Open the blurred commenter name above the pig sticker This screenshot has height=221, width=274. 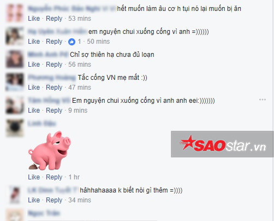click(x=42, y=124)
